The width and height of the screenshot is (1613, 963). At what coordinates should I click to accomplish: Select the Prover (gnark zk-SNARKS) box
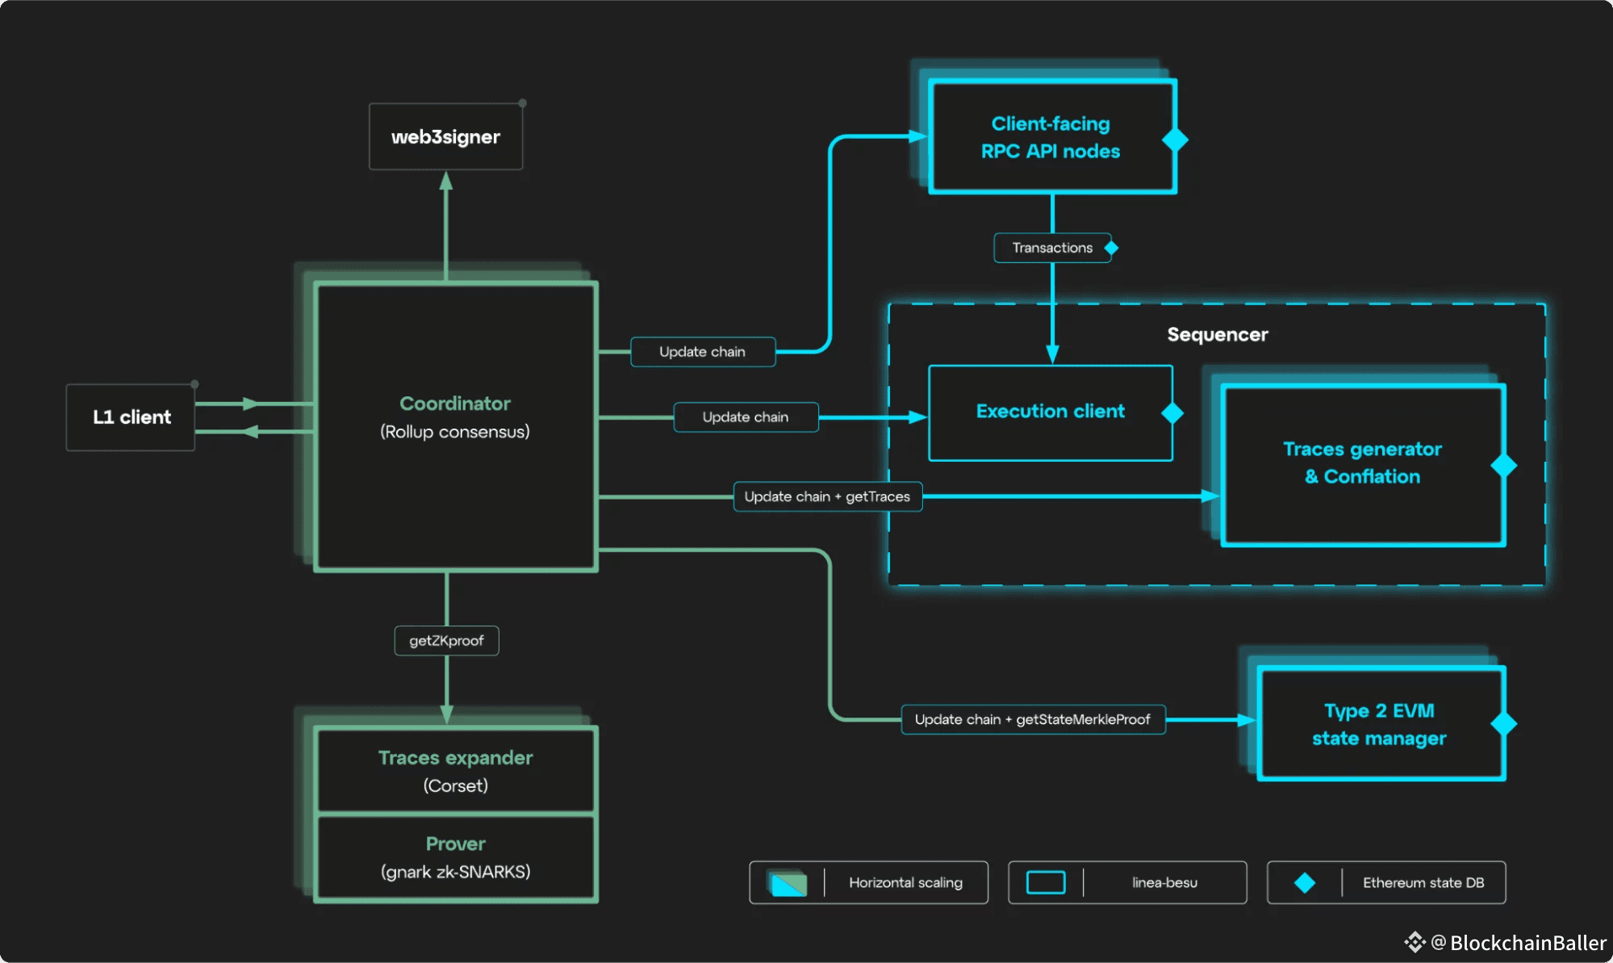[x=456, y=857]
